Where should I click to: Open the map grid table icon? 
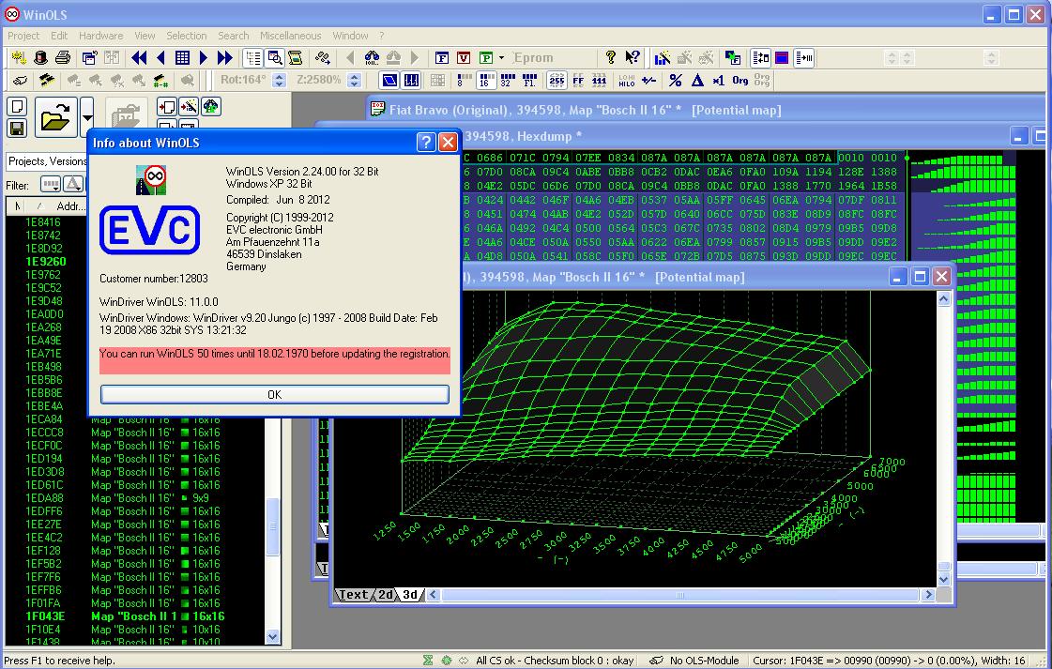point(182,58)
